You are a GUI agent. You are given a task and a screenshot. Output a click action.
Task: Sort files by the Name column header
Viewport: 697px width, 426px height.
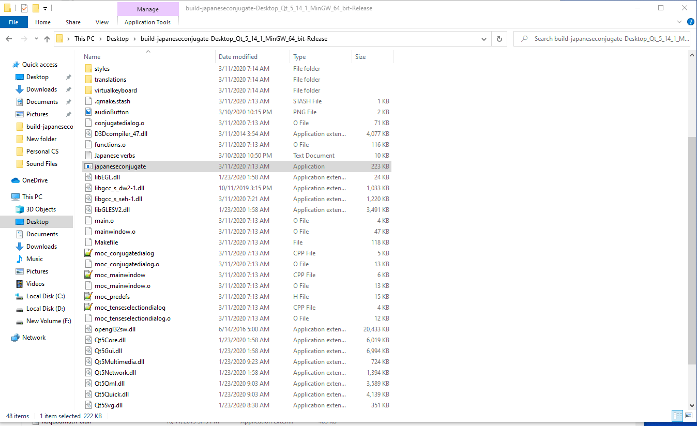point(148,57)
